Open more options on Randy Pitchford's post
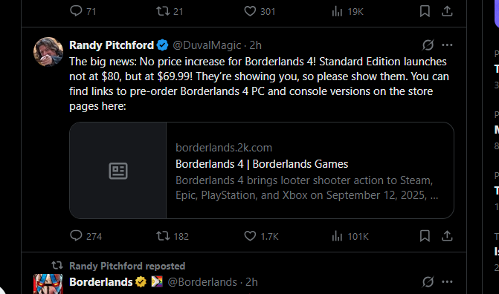The height and width of the screenshot is (294, 499). coord(447,45)
